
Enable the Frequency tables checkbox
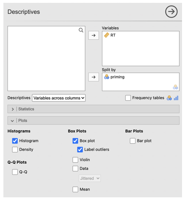tap(128, 98)
